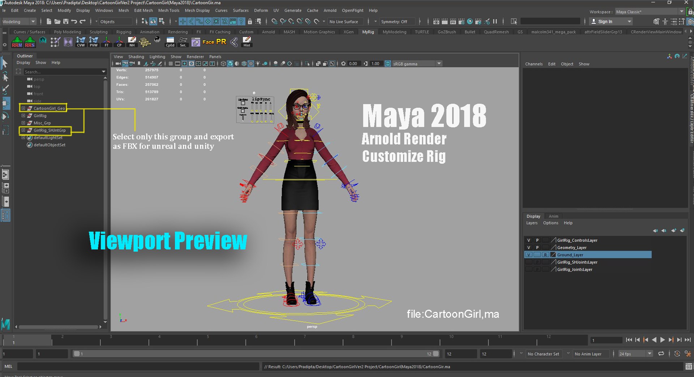Switch to the Rigging shelf tab
Viewport: 694px width, 377px height.
(x=124, y=32)
